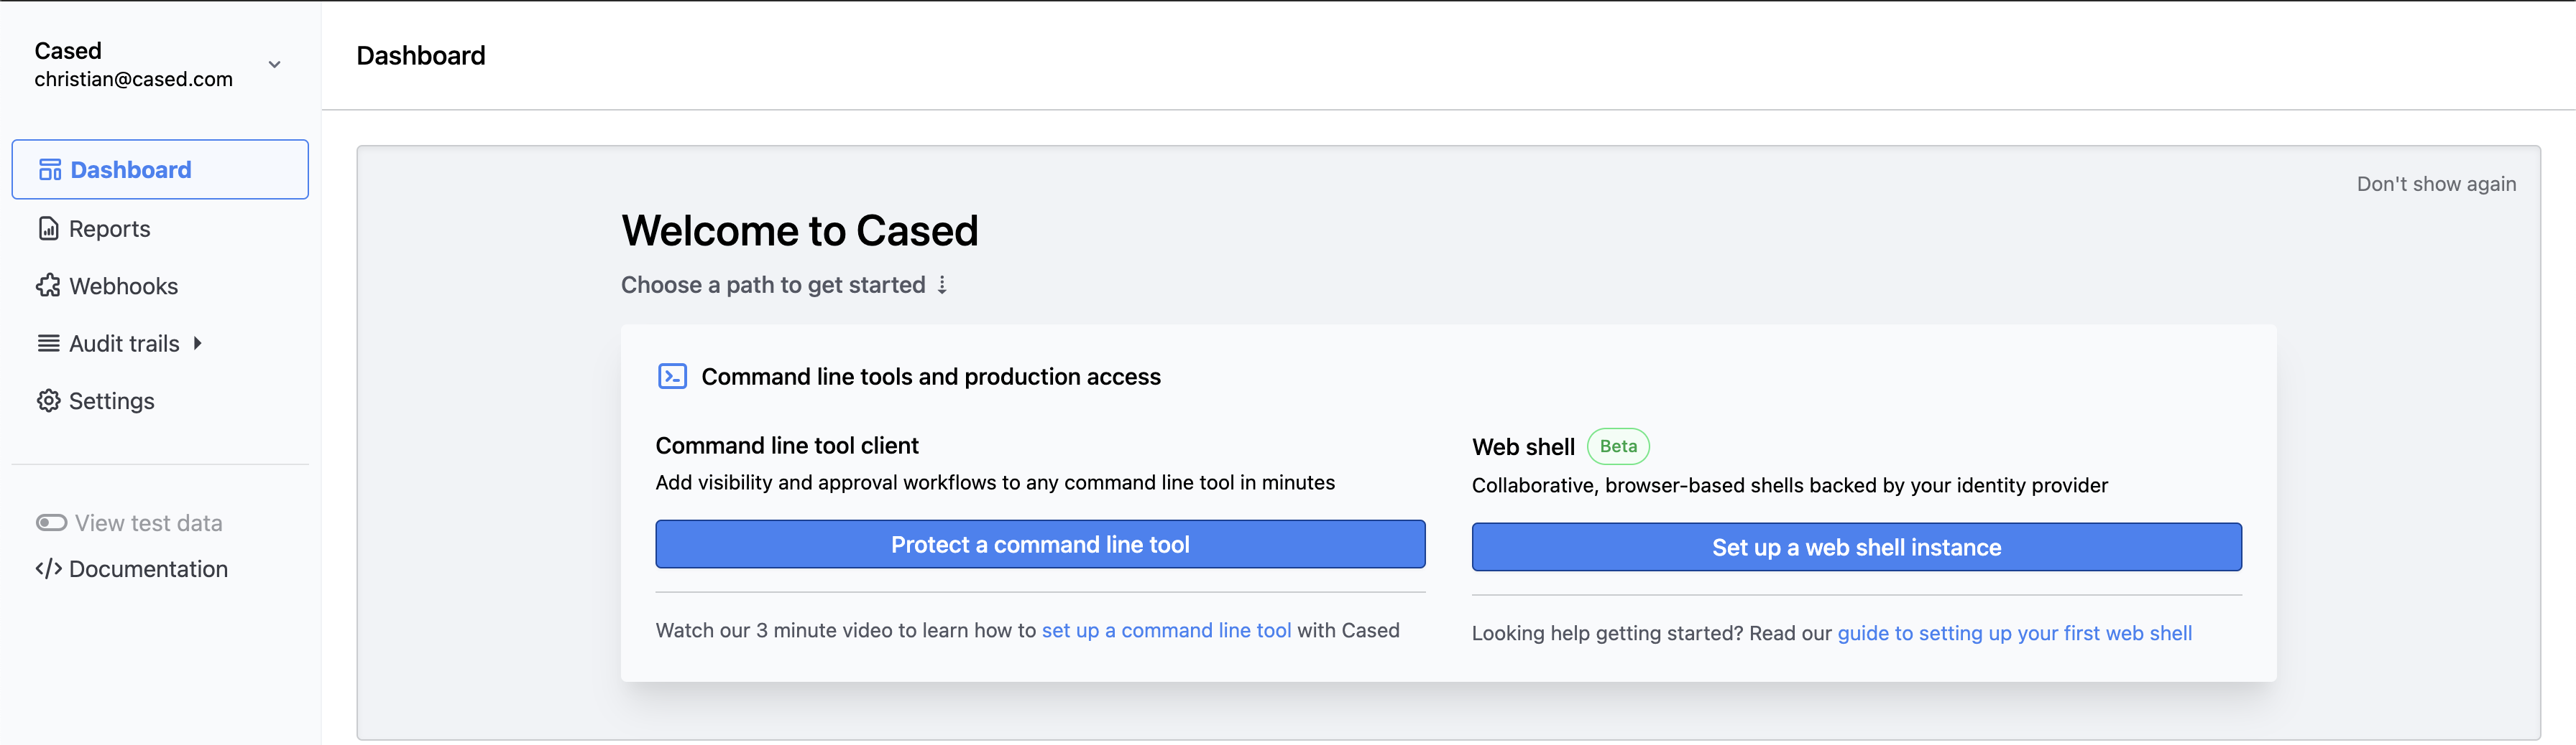Open guide to setting up first web shell
This screenshot has width=2576, height=745.
click(x=2014, y=633)
